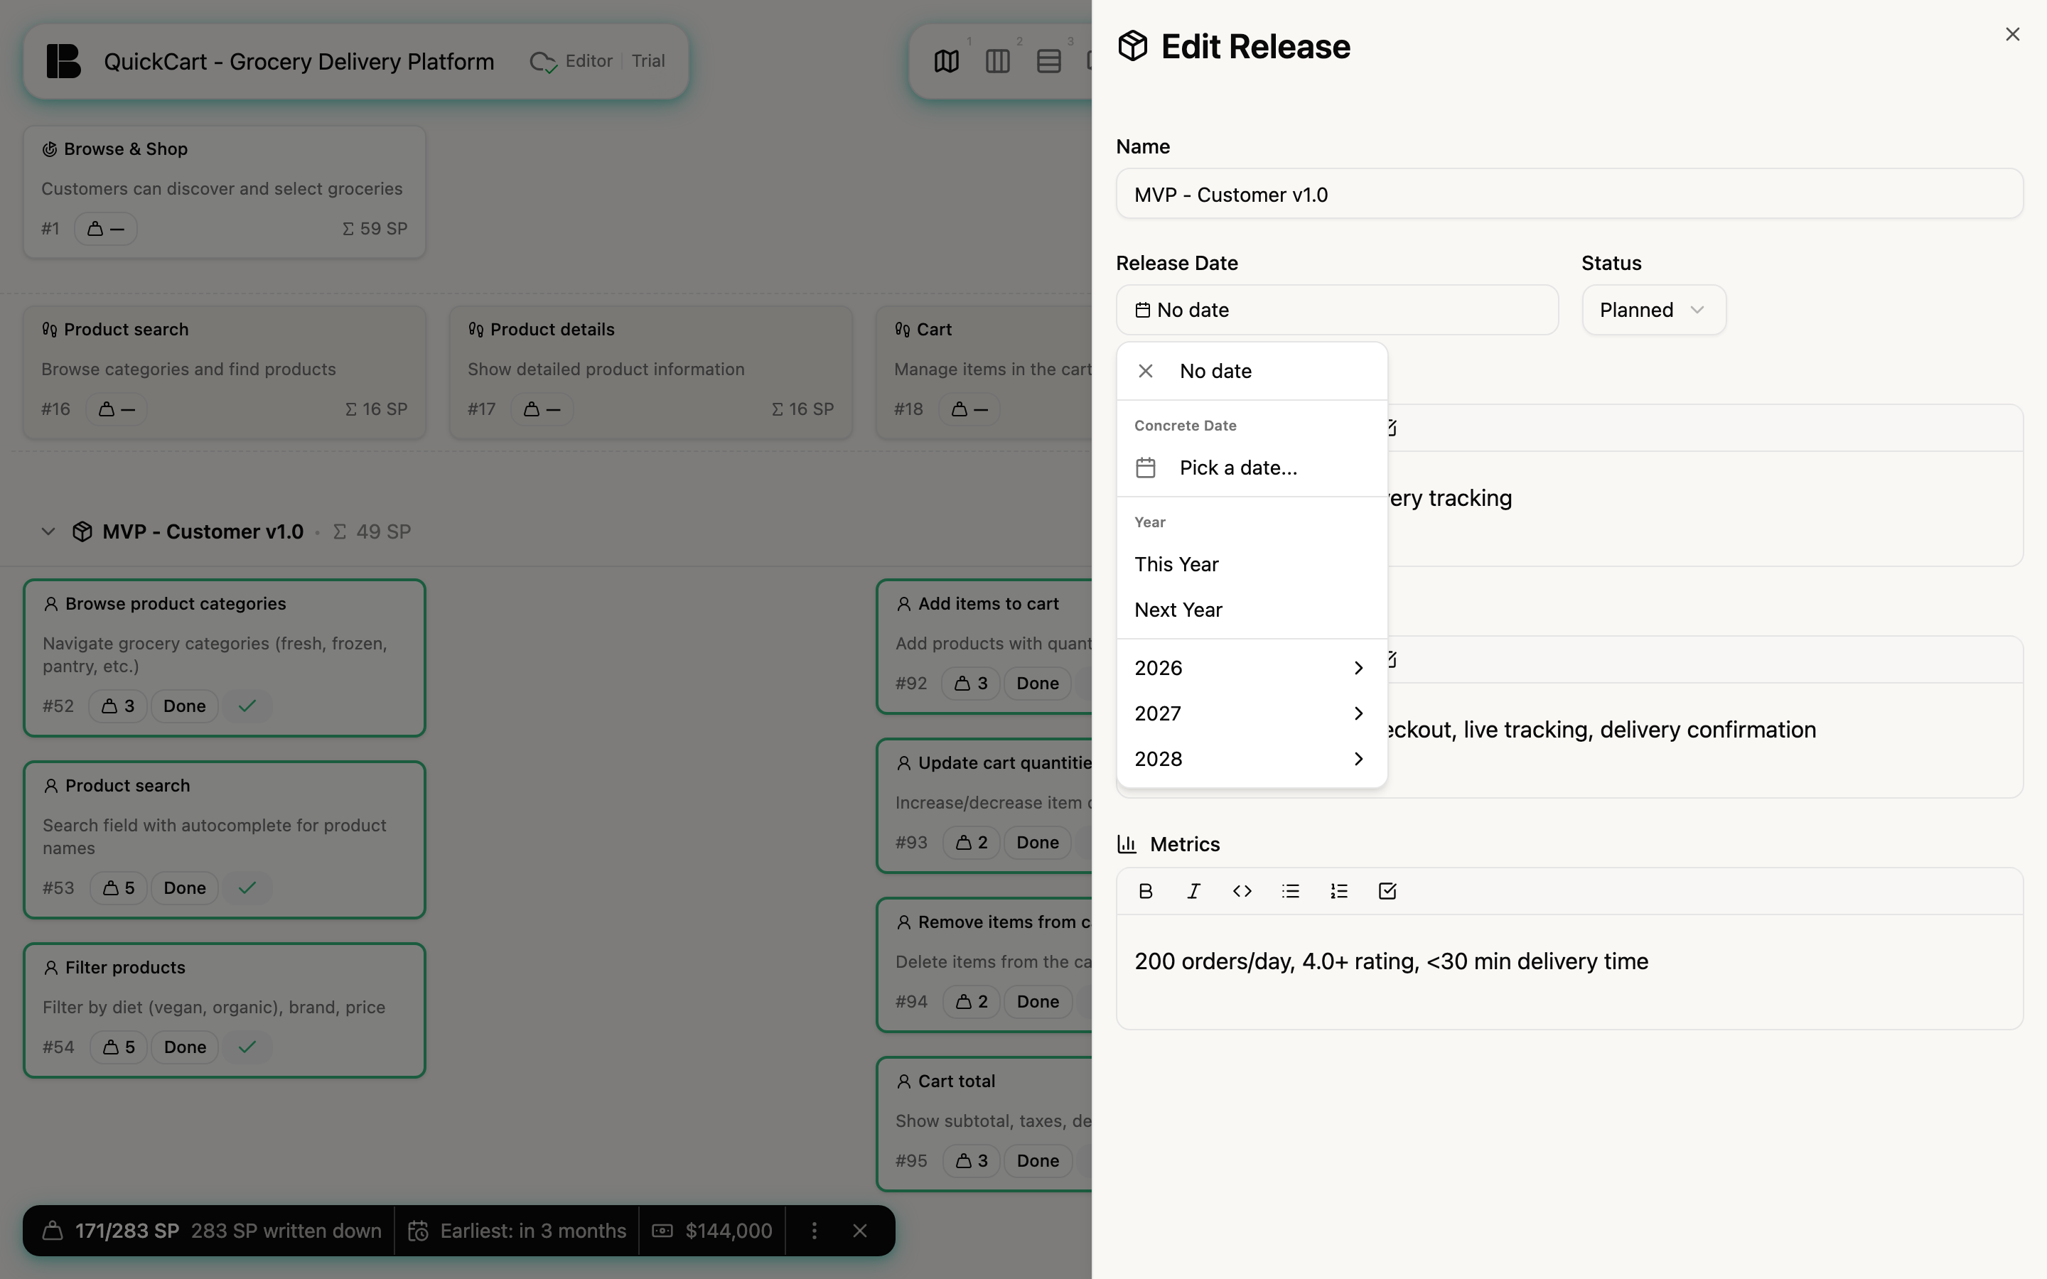Click the Name field with MVP - Customer v1.0
Image resolution: width=2047 pixels, height=1279 pixels.
click(1569, 194)
